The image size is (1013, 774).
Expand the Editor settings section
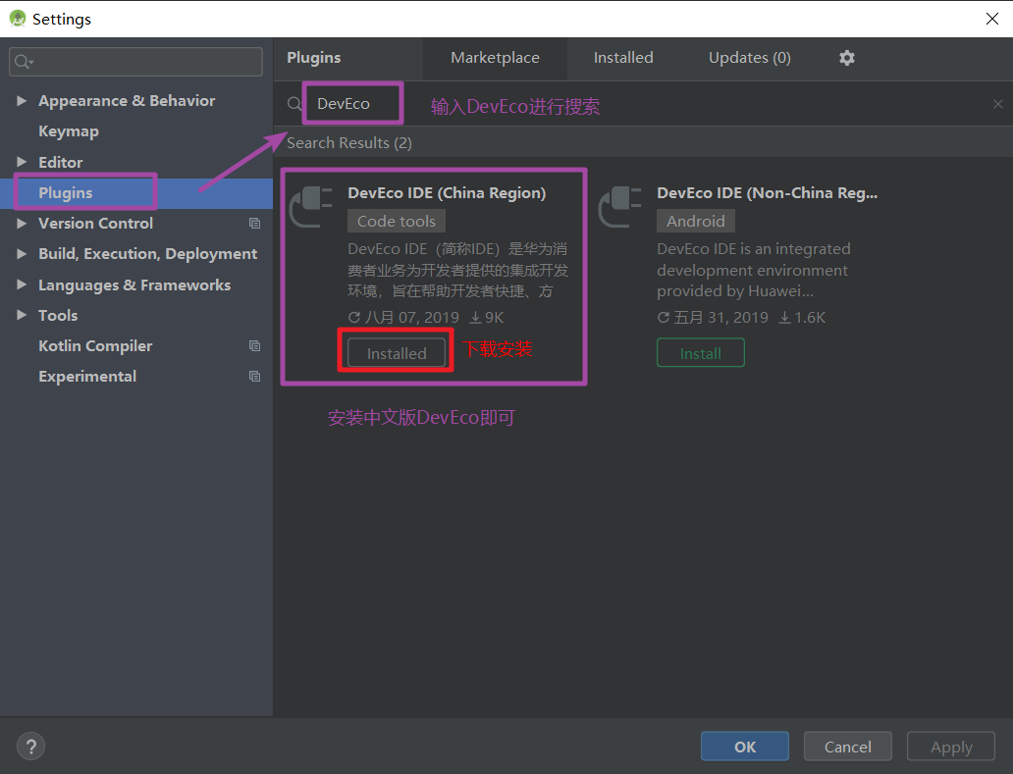click(x=22, y=162)
